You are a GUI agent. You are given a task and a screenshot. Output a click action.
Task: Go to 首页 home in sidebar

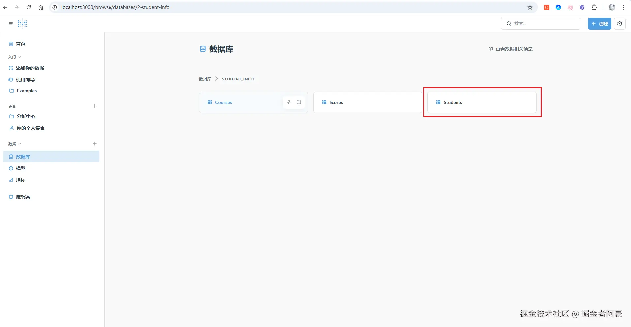(51, 44)
